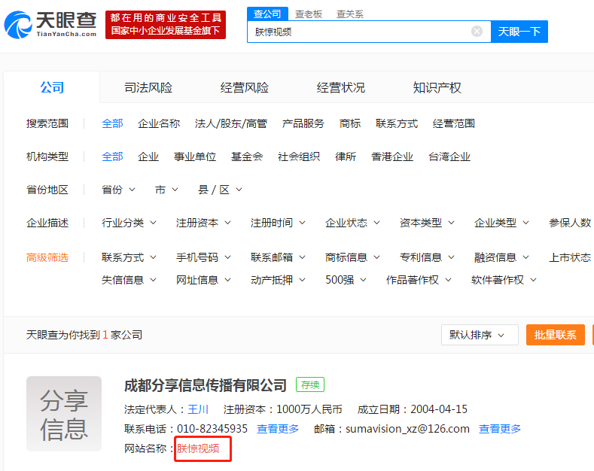This screenshot has height=471, width=594.
Task: Select 企业名称 search scope
Action: (x=159, y=123)
